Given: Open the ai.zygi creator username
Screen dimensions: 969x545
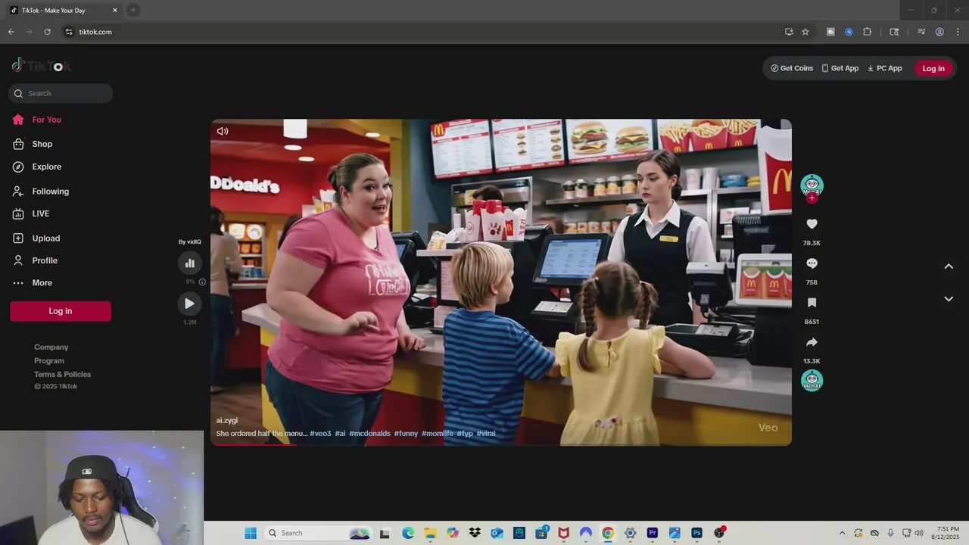Looking at the screenshot, I should tap(227, 420).
